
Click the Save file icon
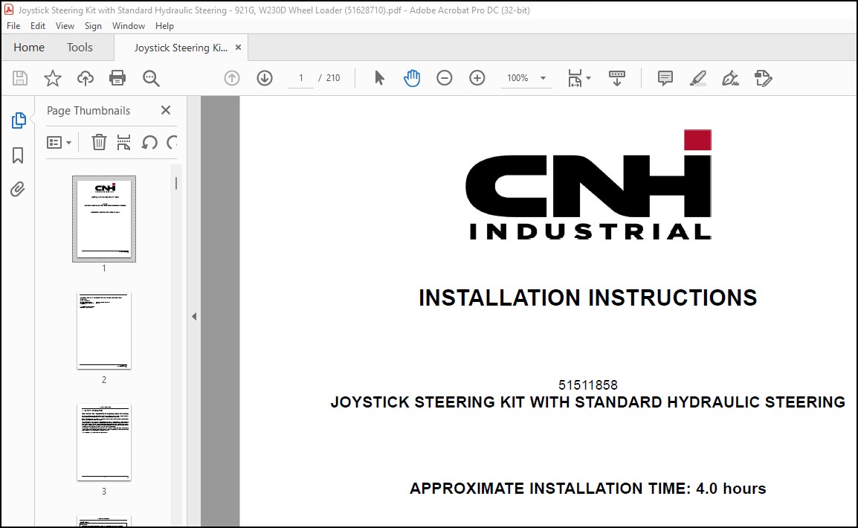click(20, 78)
